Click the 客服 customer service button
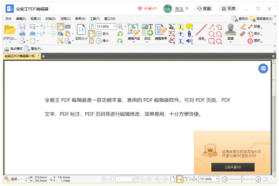The image size is (279, 186). 204,9
